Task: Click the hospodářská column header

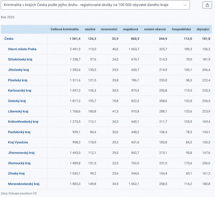Action: click(181, 29)
